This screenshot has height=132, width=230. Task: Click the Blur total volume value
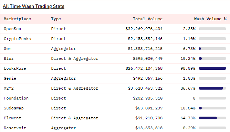pos(148,58)
